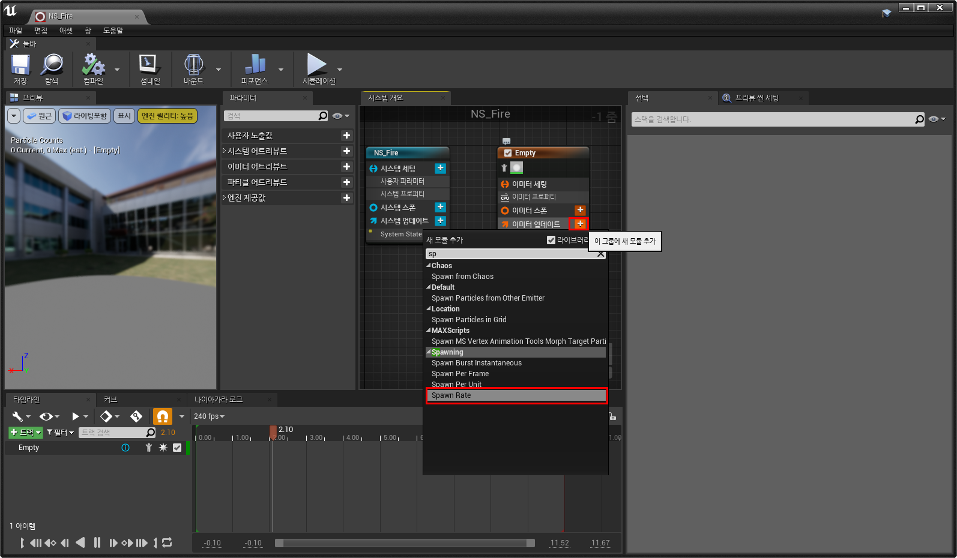957x558 pixels.
Task: Click the eye view options in parameters panel
Action: tap(340, 116)
